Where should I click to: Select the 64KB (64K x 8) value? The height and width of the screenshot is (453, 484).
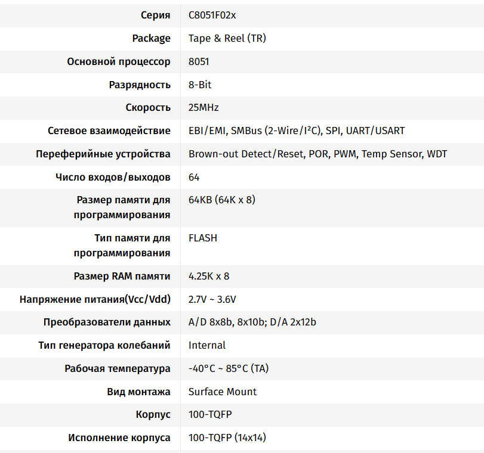[222, 200]
